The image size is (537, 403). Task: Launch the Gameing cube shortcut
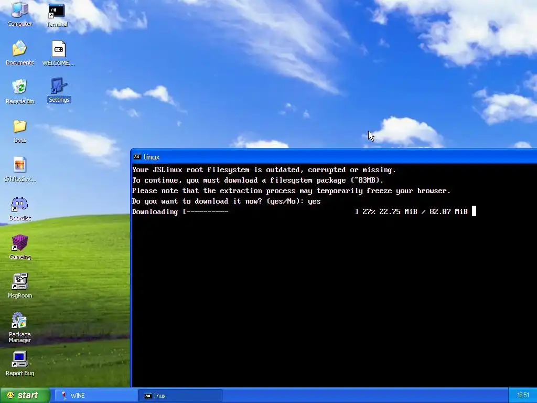click(x=20, y=247)
